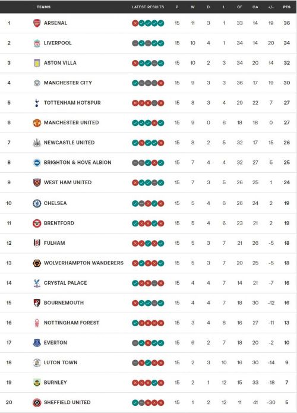
Task: Click the Tottenham Hotspur cockerel crest
Action: click(37, 103)
